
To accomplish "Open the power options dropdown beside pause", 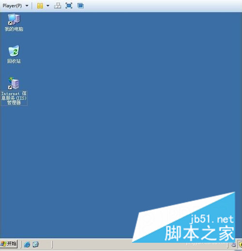I will 48,6.
